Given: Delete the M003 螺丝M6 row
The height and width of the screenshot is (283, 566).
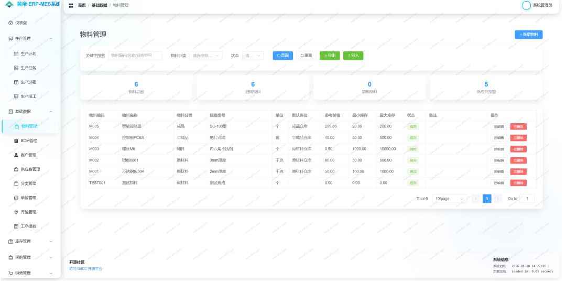Looking at the screenshot, I should 518,149.
